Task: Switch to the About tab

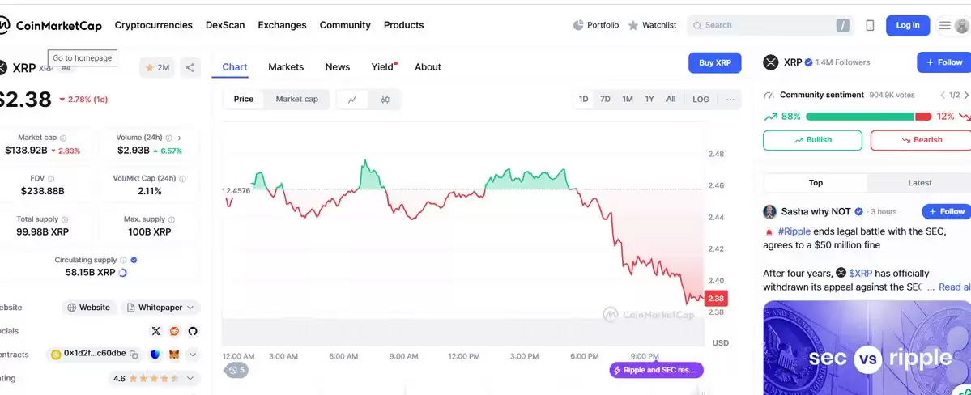Action: (428, 67)
